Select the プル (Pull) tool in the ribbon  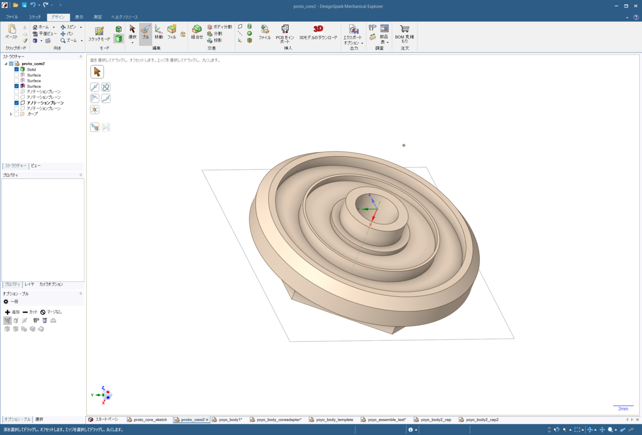pos(145,32)
